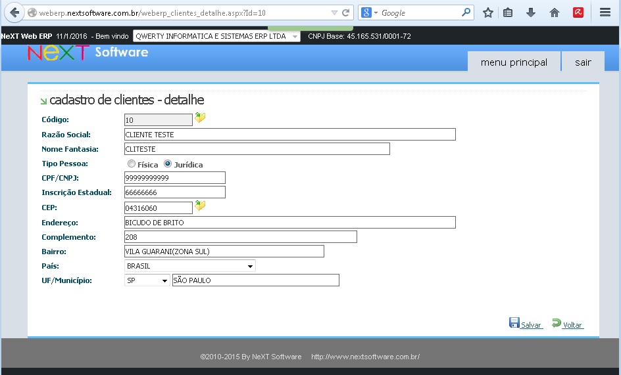The image size is (621, 375).
Task: Click the Salvar link to save
Action: [531, 325]
